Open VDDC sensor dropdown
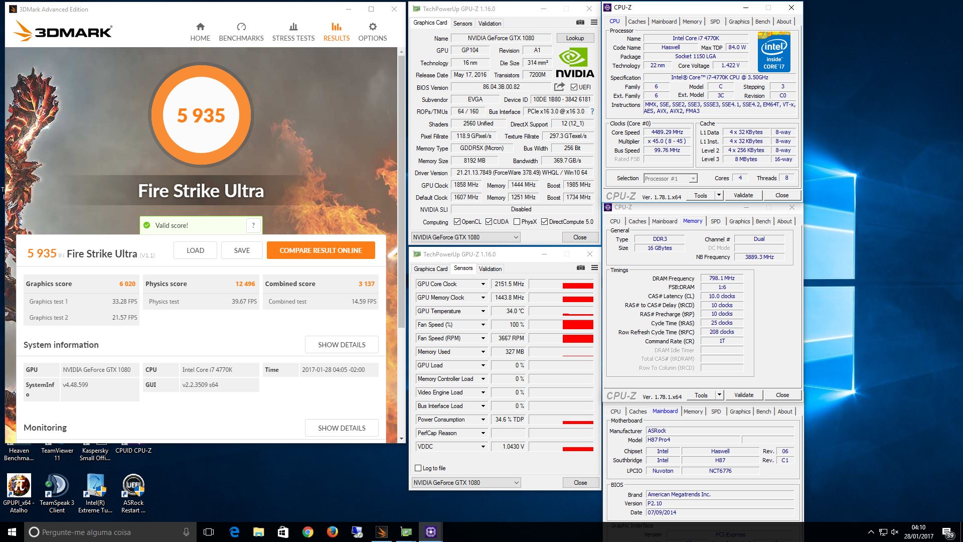The width and height of the screenshot is (963, 542). point(483,447)
